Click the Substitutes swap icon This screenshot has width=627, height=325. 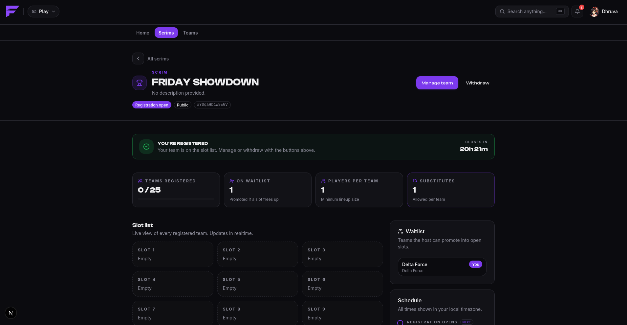point(415,181)
